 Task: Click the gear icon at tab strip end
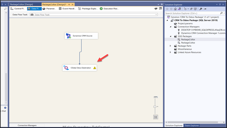[x=162, y=4]
